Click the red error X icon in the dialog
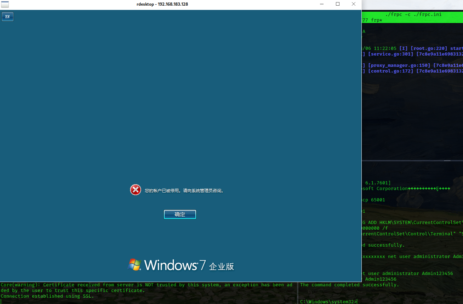Viewport: 463px width, 304px height. point(135,190)
